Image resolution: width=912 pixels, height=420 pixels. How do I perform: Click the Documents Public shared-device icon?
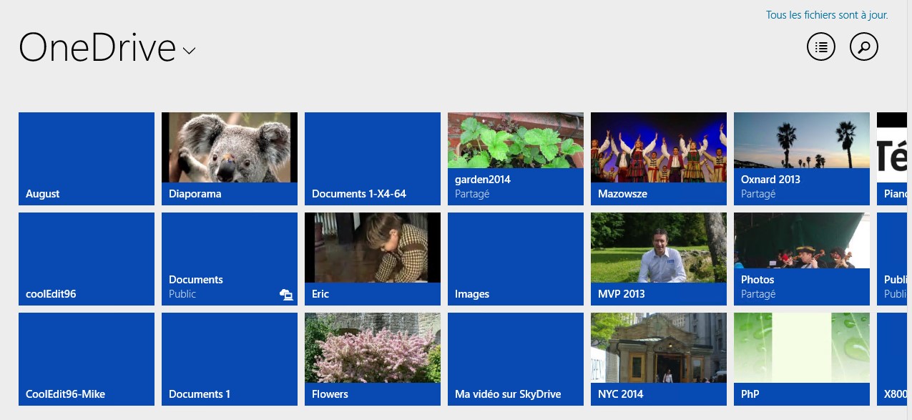pos(286,294)
